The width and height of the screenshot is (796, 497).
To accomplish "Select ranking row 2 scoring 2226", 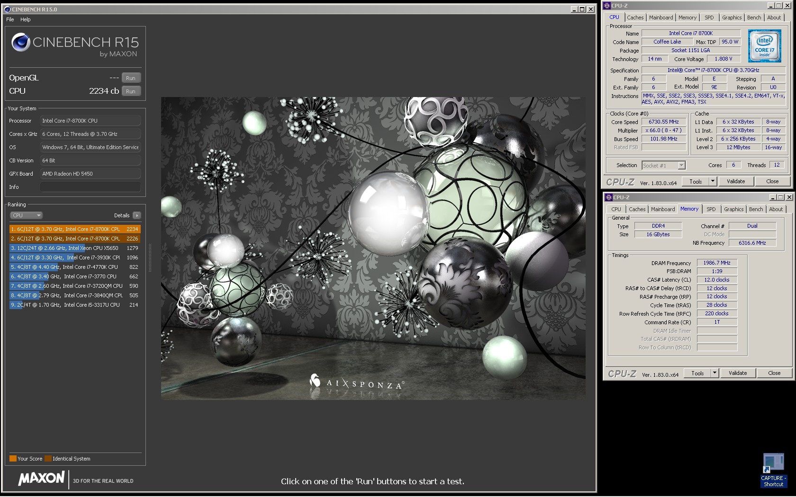I will click(75, 239).
